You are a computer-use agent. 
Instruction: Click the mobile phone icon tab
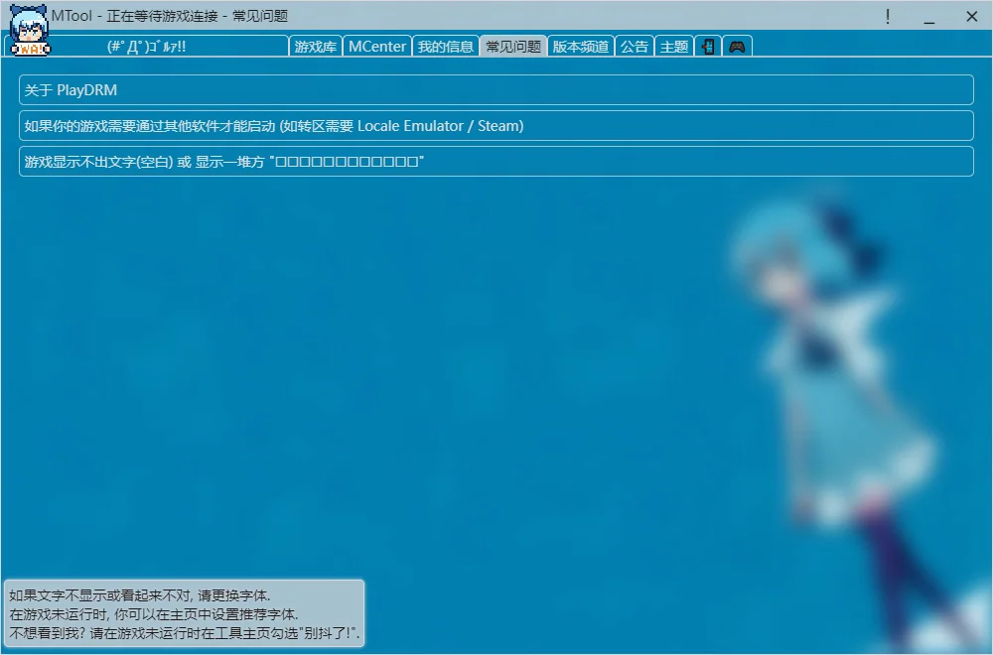tap(708, 47)
